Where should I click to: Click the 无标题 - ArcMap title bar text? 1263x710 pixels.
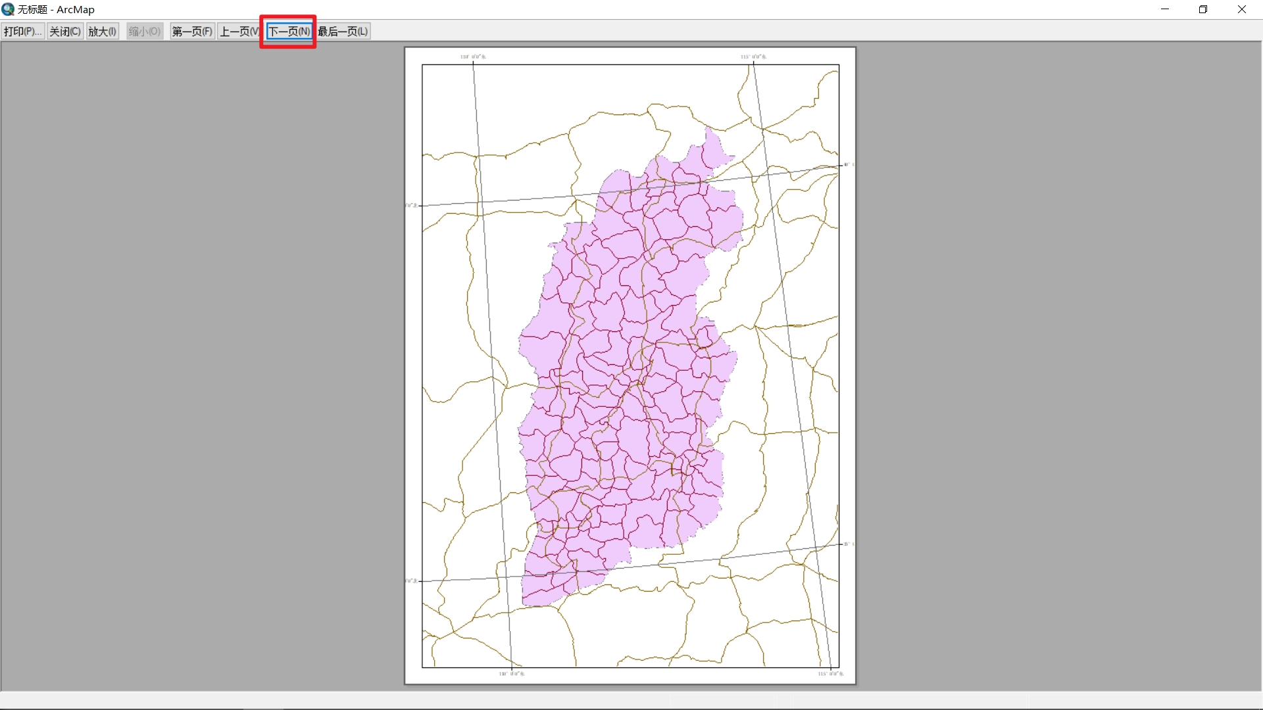pos(56,9)
